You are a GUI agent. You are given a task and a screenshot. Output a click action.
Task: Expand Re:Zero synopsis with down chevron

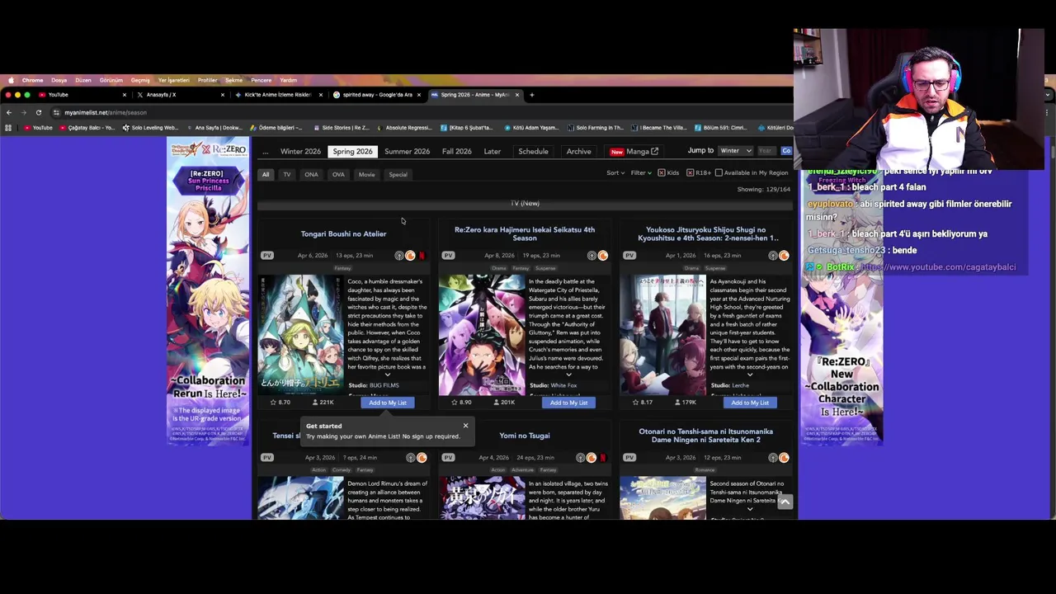point(568,375)
